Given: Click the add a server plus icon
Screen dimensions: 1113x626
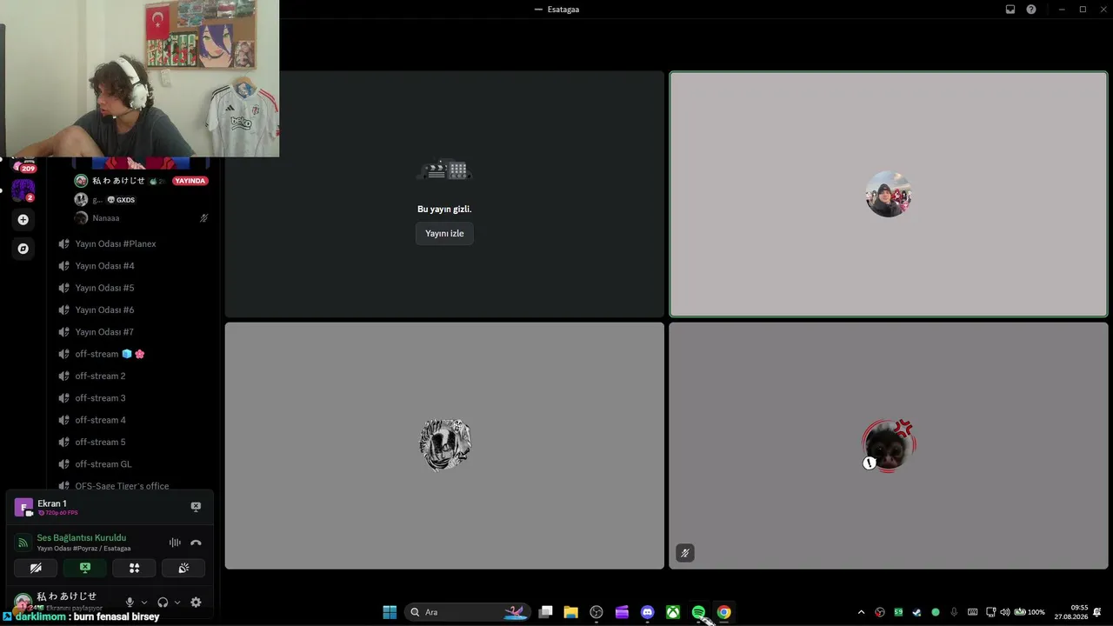Looking at the screenshot, I should coord(23,220).
